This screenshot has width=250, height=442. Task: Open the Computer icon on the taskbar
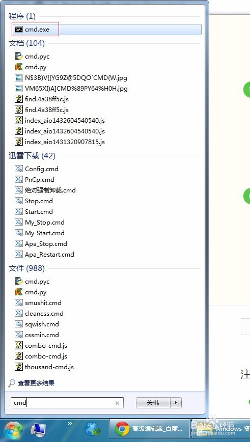pyautogui.click(x=38, y=430)
